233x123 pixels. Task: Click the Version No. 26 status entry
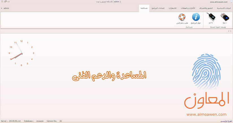[x=54, y=121]
